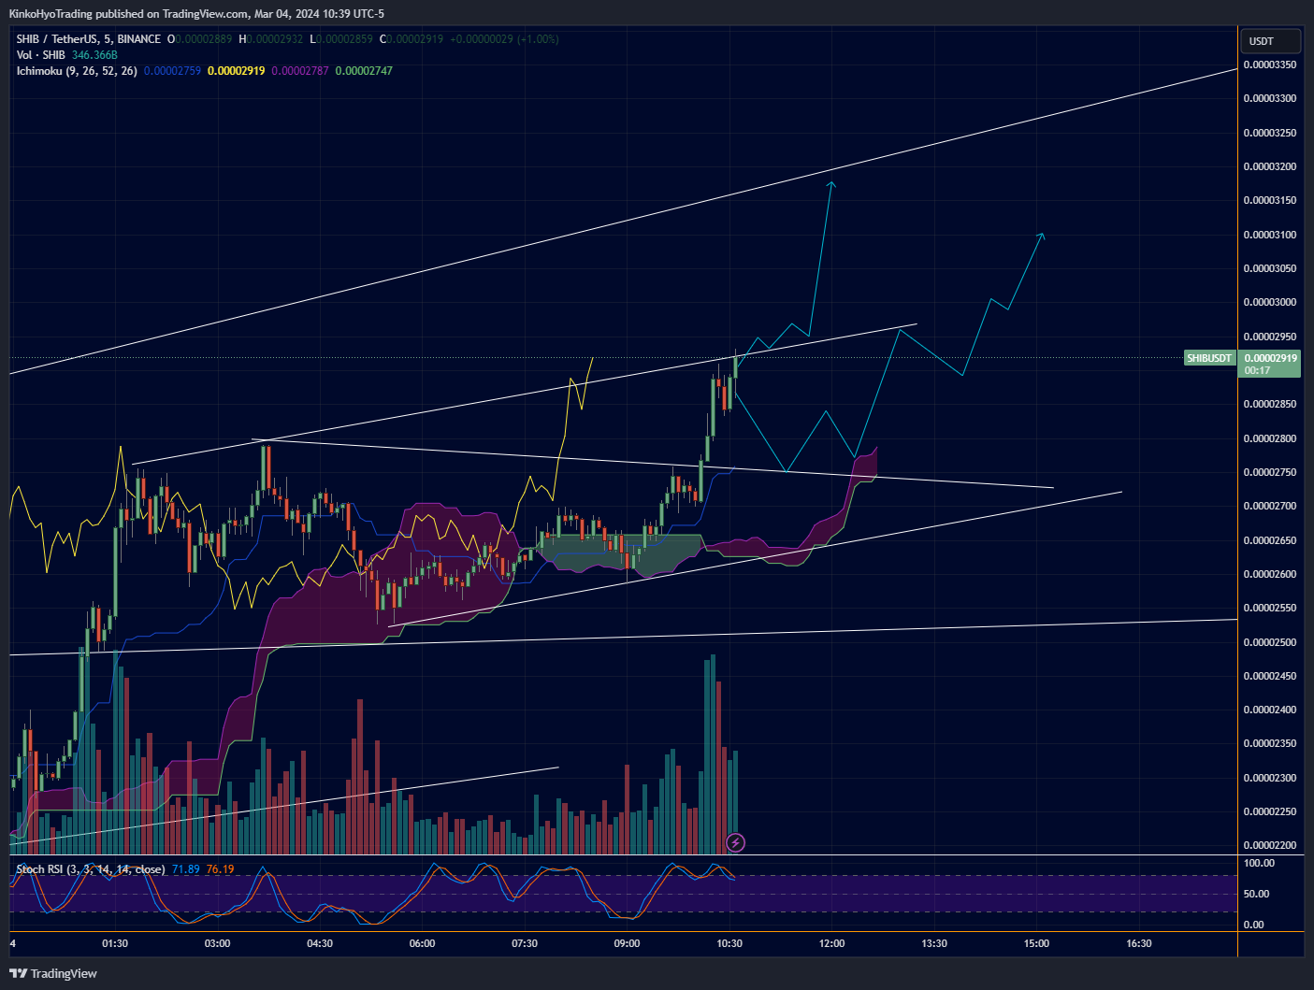The width and height of the screenshot is (1314, 990).
Task: Click the 03:00 time axis label
Action: (x=217, y=943)
